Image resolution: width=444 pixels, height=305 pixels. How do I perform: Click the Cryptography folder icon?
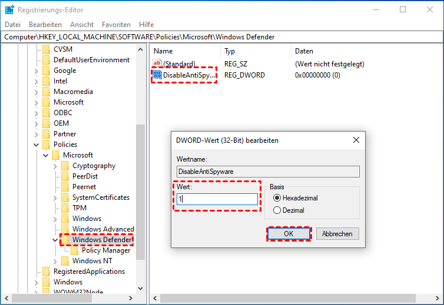click(65, 166)
